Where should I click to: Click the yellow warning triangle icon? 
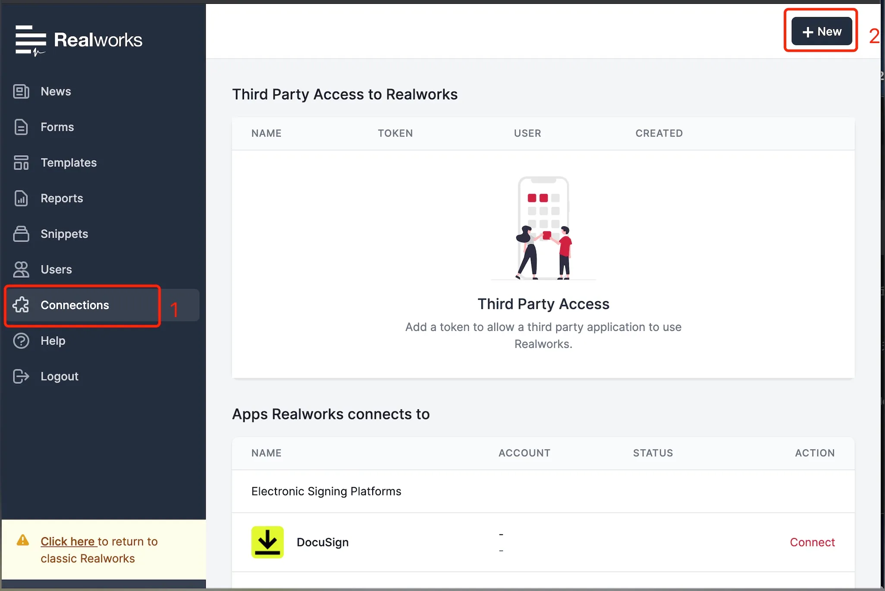23,540
